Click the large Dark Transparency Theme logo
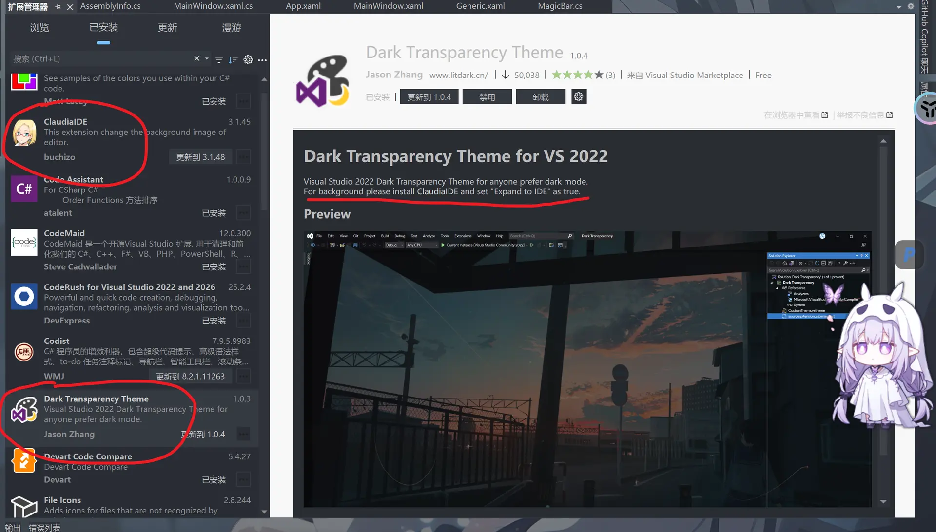The image size is (936, 532). tap(323, 81)
